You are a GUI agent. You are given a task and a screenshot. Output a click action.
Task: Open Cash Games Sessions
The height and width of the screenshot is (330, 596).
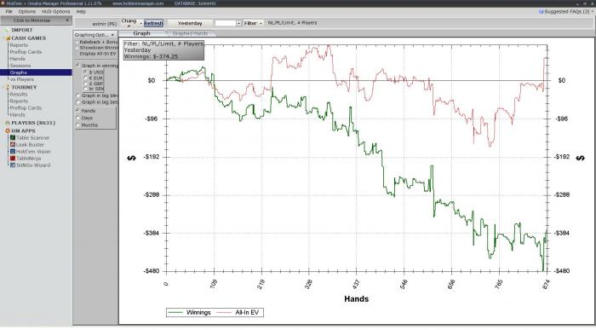[20, 66]
